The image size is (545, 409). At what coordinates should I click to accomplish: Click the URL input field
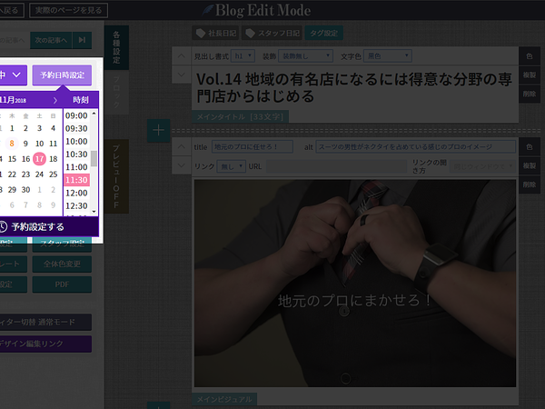pyautogui.click(x=336, y=166)
